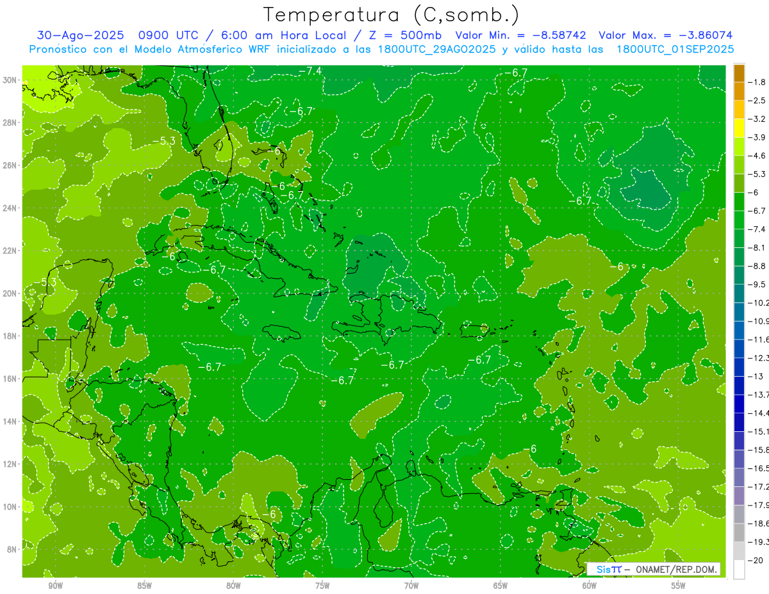Screen dimensions: 769x594
Task: Click the '30N' latitude axis label
Action: tap(10, 80)
